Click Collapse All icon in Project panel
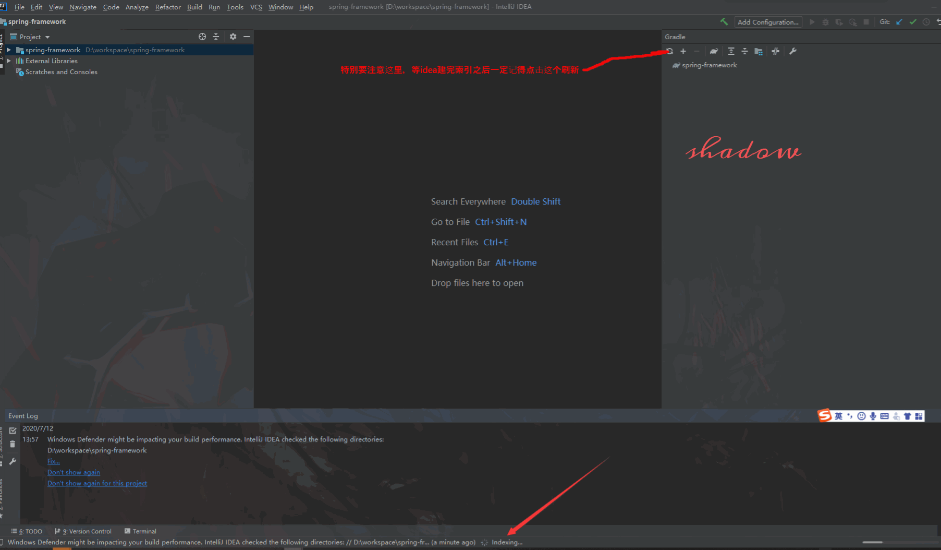Viewport: 941px width, 550px height. click(216, 37)
